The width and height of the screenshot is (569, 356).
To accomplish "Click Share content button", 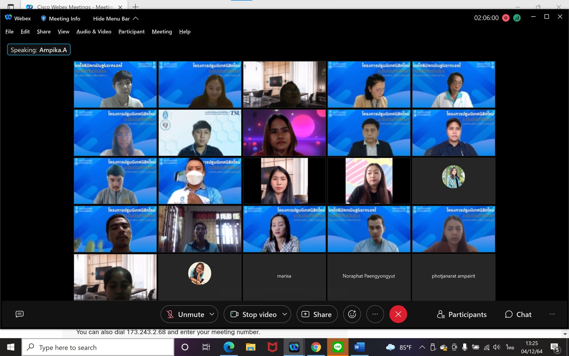I will pyautogui.click(x=317, y=314).
